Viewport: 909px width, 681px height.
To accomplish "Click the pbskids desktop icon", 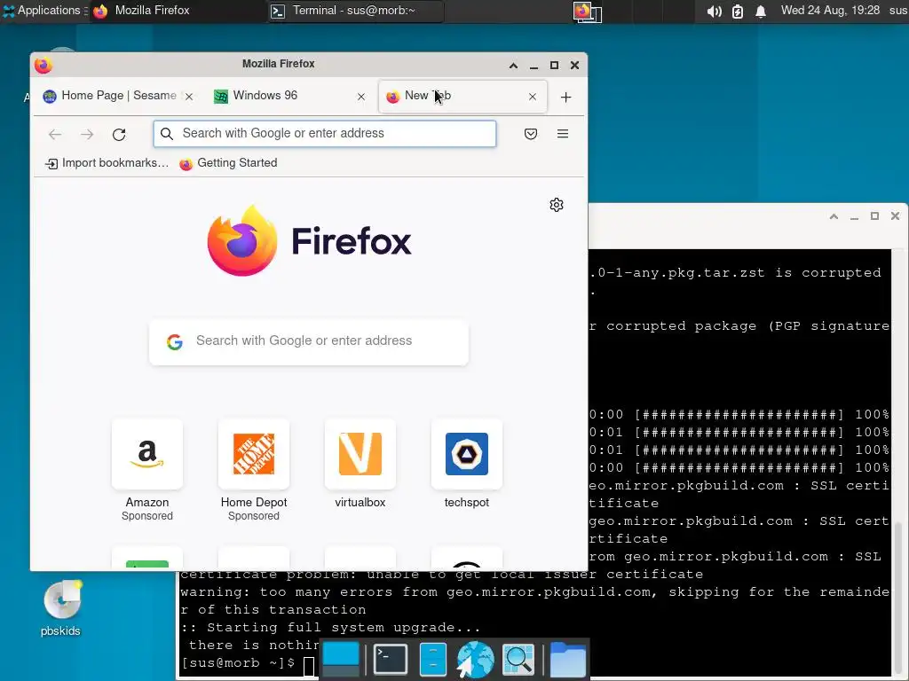I will point(61,608).
